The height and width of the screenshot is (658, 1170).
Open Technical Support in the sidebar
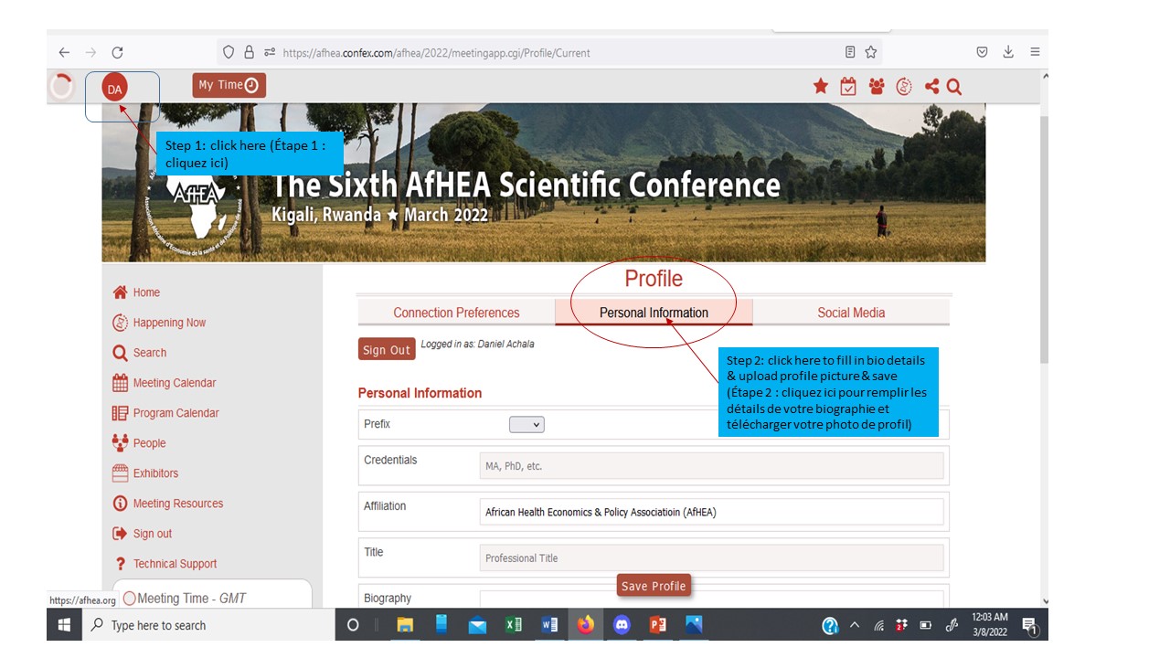[165, 564]
